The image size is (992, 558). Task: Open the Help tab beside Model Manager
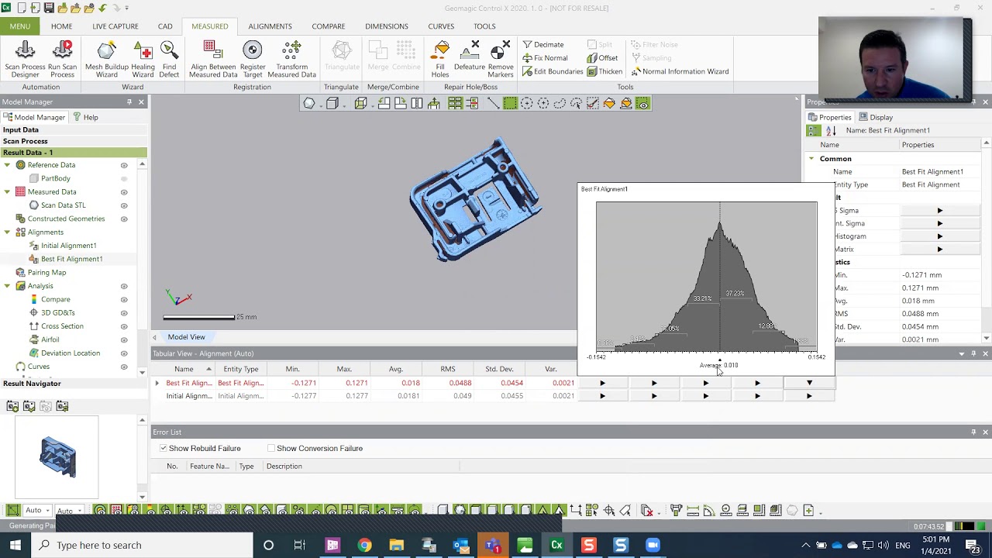point(85,117)
